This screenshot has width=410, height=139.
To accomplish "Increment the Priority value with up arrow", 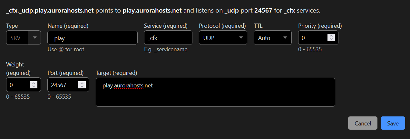I will [x=331, y=36].
